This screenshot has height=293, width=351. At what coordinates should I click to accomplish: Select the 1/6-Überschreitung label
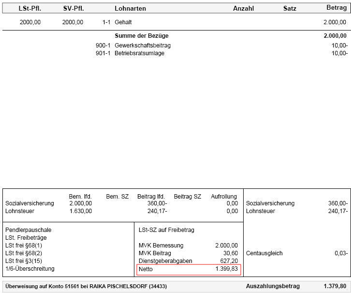(30, 269)
